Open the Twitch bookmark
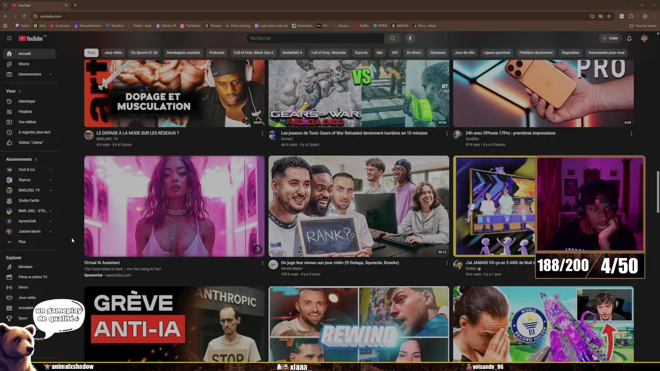Viewport: 660px width, 371px height. [x=22, y=26]
